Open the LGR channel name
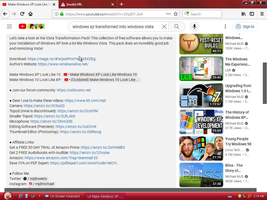Image resolution: width=267 pixels, height=200 pixels. [x=228, y=70]
